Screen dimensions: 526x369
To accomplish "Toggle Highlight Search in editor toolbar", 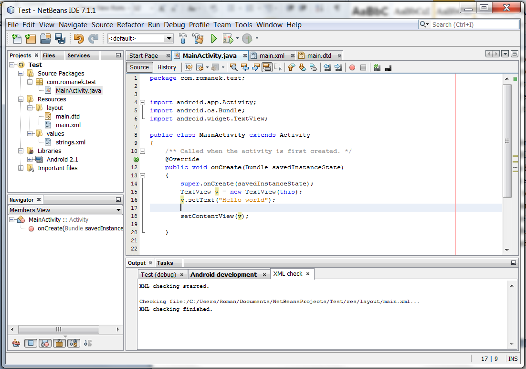I will click(267, 67).
